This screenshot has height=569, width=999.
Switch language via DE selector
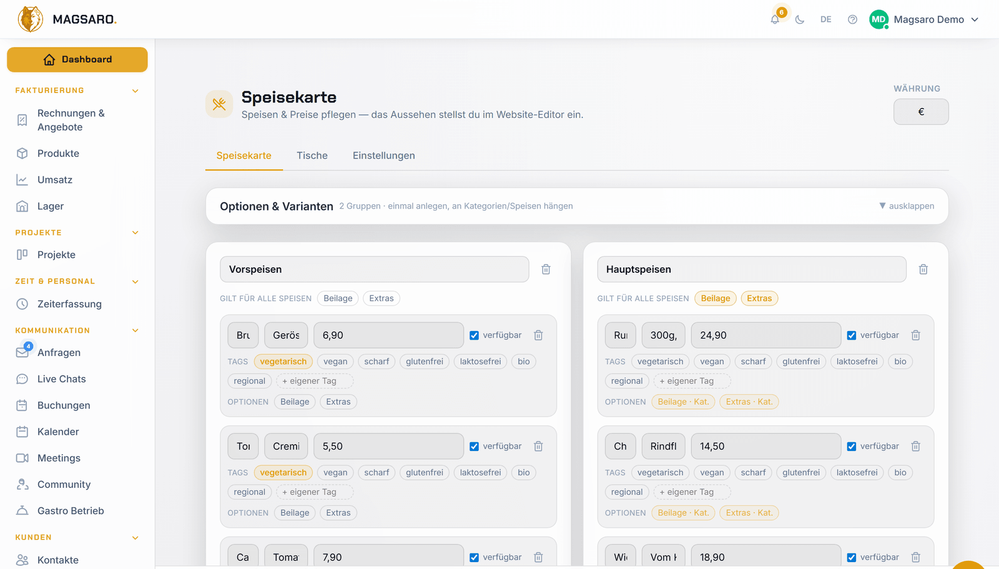[825, 19]
